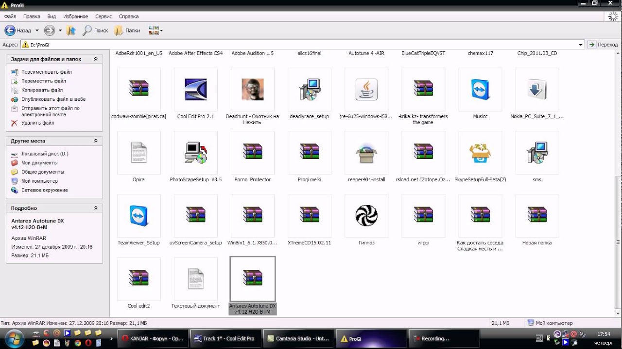The width and height of the screenshot is (622, 349).
Task: Open the Forward button dropdown arrow
Action: [60, 31]
